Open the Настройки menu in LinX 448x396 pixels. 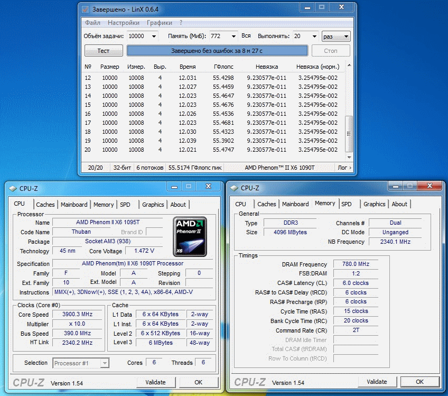point(123,23)
